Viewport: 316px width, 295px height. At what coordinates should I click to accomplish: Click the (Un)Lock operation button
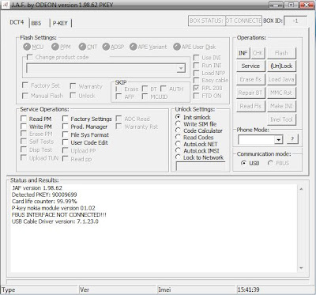click(x=281, y=66)
